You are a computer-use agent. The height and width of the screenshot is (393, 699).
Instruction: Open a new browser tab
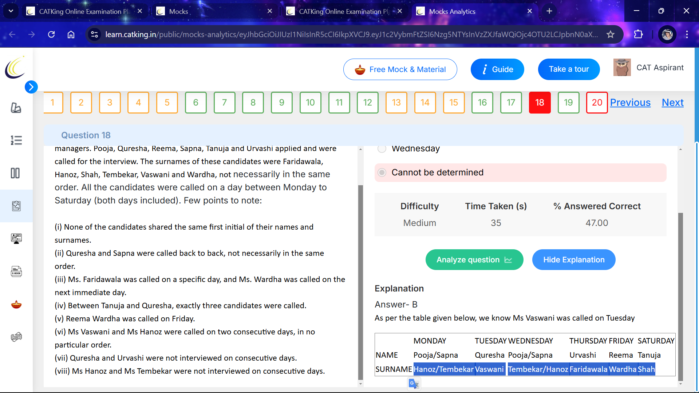pyautogui.click(x=549, y=11)
